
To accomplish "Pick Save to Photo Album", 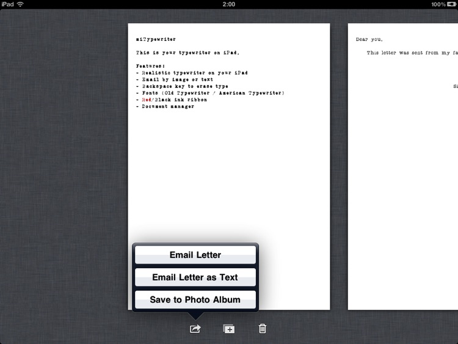I will [195, 299].
